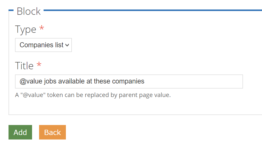Open the Type dropdown
262x157 pixels.
(x=43, y=45)
